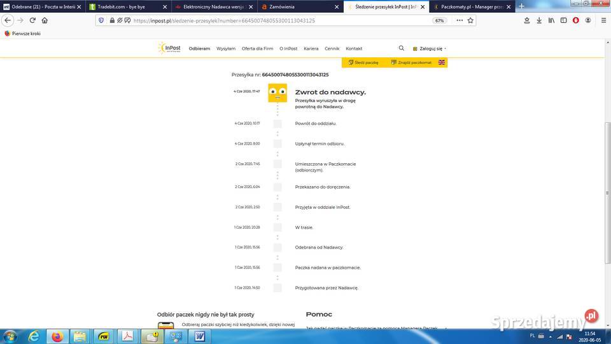
Task: Click the yellow parcel face status icon
Action: click(277, 93)
